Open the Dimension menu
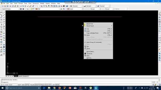Image resolution: width=161 pixels, height=90 pixels. click(x=36, y=3)
